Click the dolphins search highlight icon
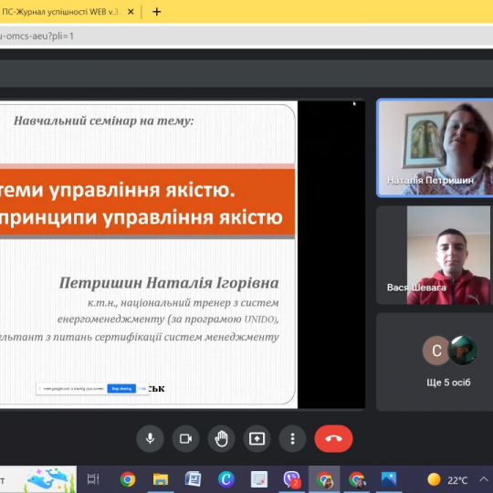The height and width of the screenshot is (493, 493). 49,479
